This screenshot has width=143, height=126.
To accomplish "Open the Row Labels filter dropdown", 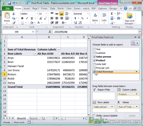I will click(x=35, y=54).
